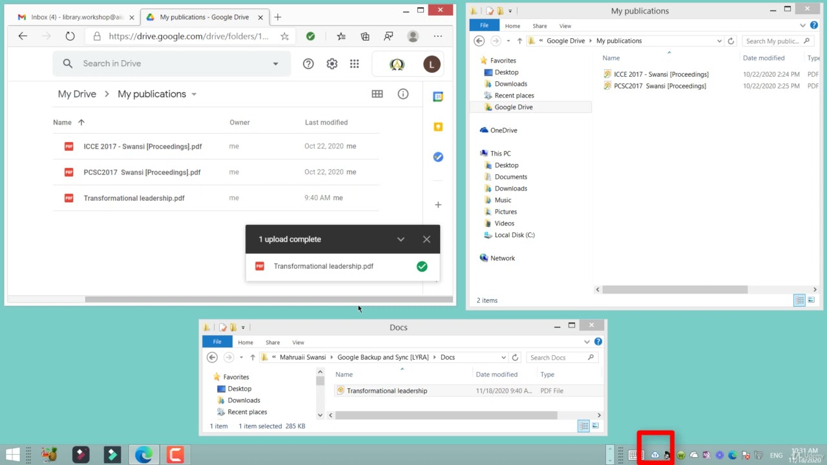This screenshot has width=827, height=465.
Task: Expand ribbon in Docs Explorer window
Action: point(587,342)
